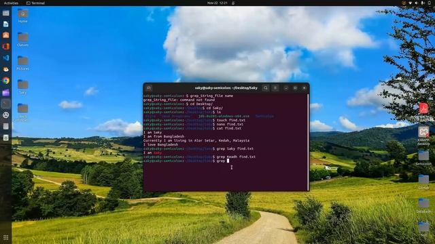Click the 'touch find.txt' command line
Viewport: 435px width, 244px height.
pyautogui.click(x=231, y=121)
